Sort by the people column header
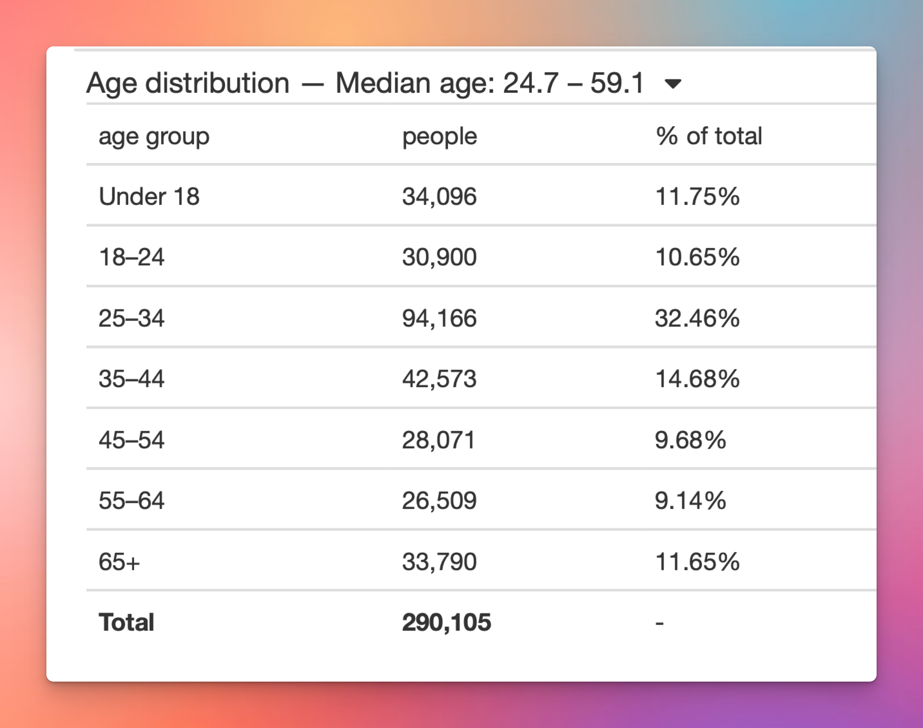The image size is (923, 728). click(x=439, y=136)
